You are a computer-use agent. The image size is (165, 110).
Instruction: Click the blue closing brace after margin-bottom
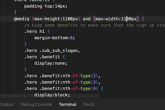pyautogui.click(x=26, y=44)
